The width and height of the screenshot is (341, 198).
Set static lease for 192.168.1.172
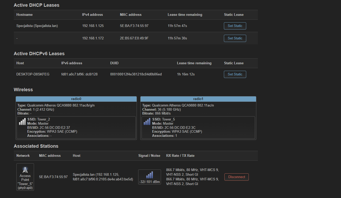pyautogui.click(x=235, y=38)
